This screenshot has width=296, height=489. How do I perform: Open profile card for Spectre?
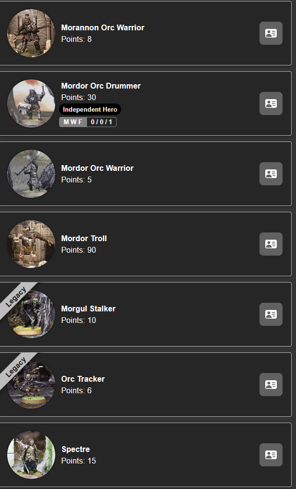point(271,455)
